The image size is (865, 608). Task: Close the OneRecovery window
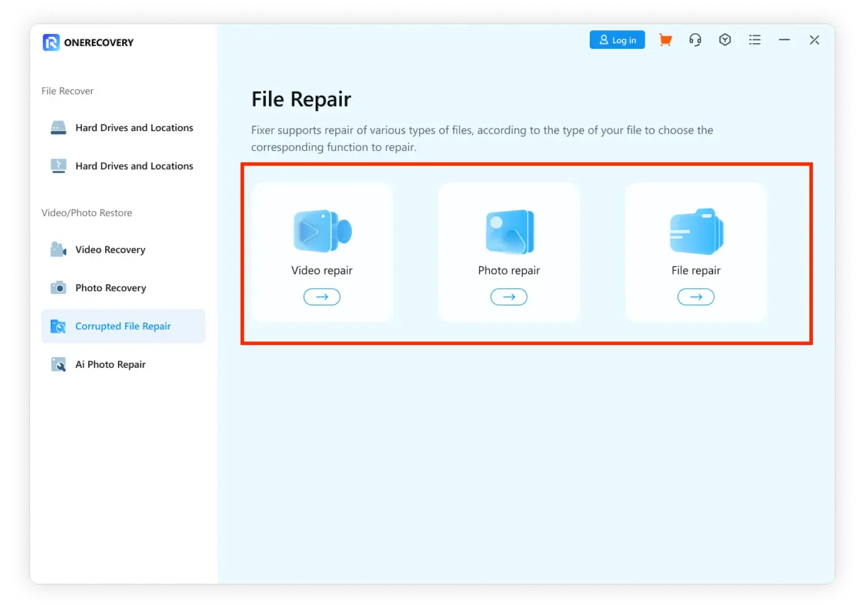tap(814, 40)
